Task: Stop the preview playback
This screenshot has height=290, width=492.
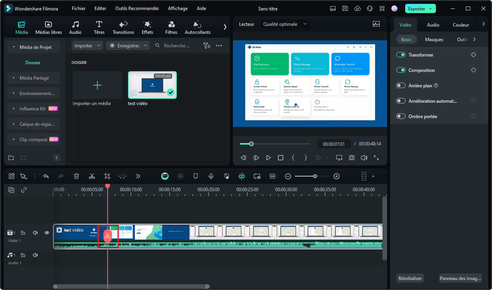Action: [x=281, y=158]
